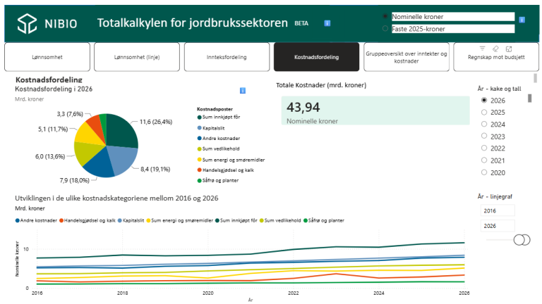
Task: Click the NIBIO logo in the header
Action: point(47,23)
